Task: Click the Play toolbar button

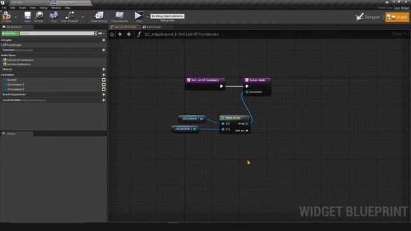Action: (139, 17)
